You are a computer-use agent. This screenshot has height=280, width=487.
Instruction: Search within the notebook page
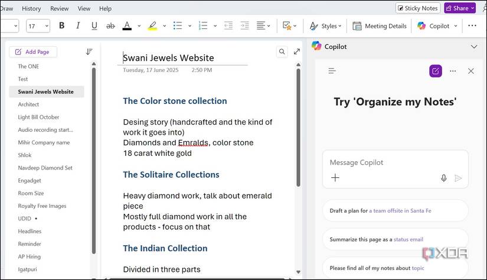(x=282, y=51)
